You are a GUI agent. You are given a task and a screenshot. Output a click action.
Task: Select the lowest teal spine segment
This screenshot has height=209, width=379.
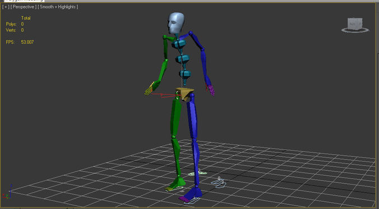coord(185,73)
